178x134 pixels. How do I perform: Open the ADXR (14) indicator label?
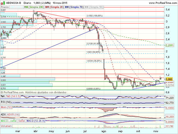[x=13, y=115]
